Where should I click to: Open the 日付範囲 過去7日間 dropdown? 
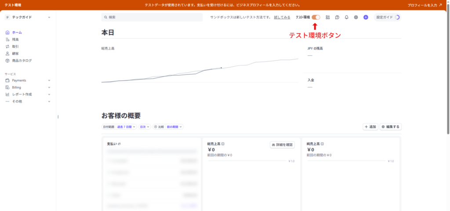119,127
